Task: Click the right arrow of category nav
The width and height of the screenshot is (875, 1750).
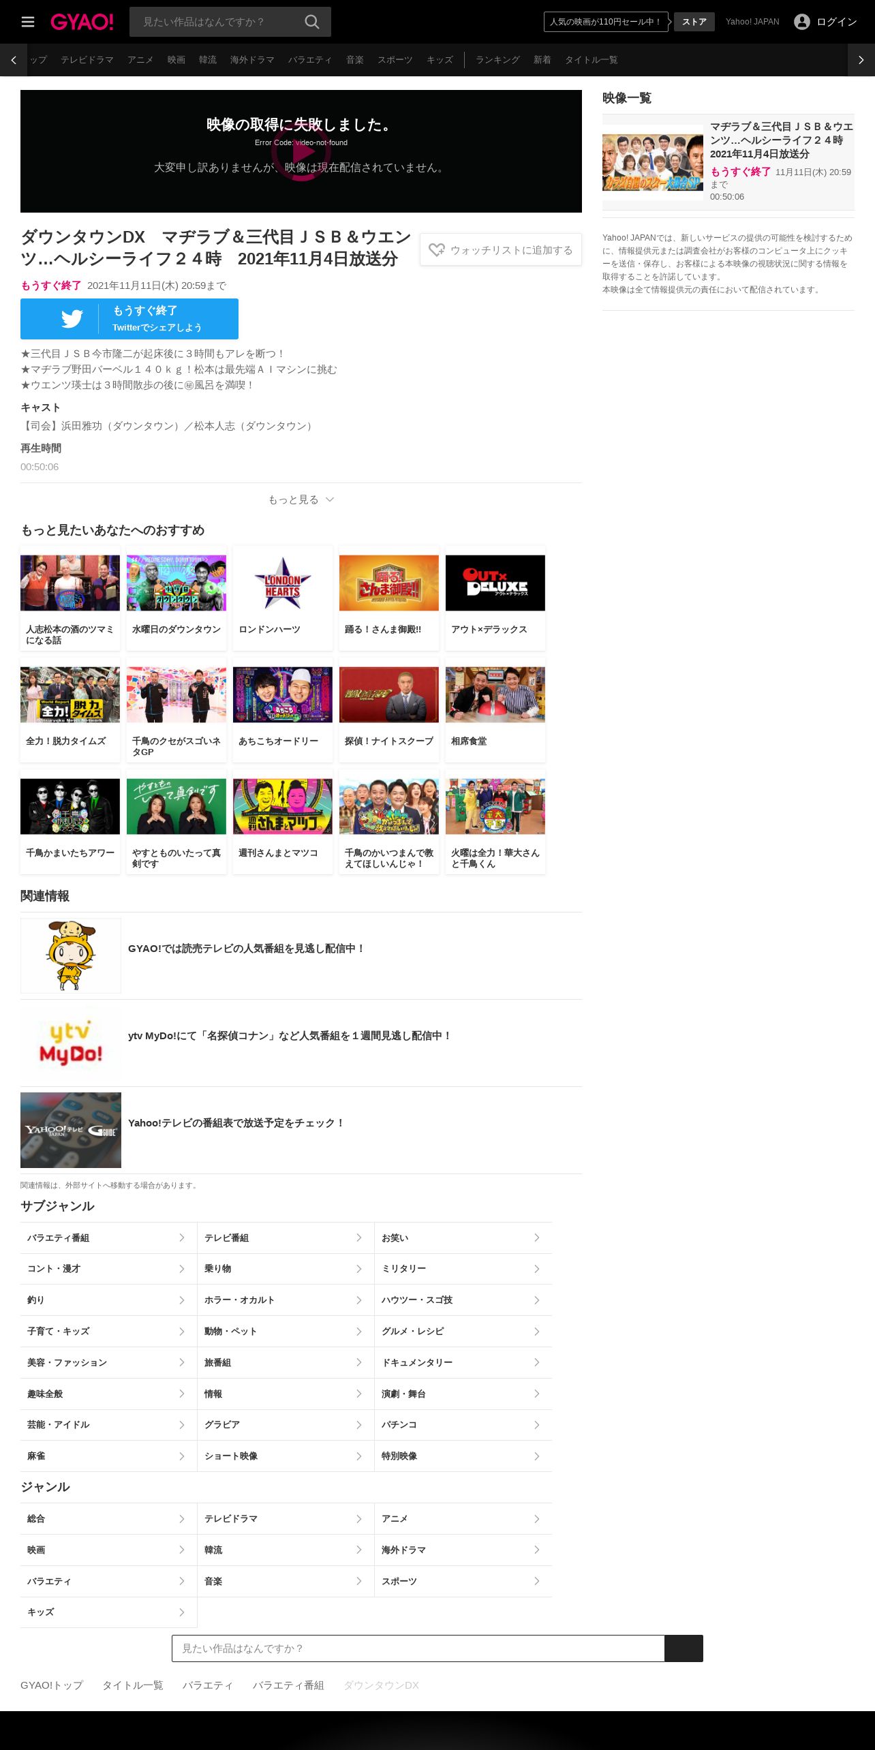Action: coord(861,60)
